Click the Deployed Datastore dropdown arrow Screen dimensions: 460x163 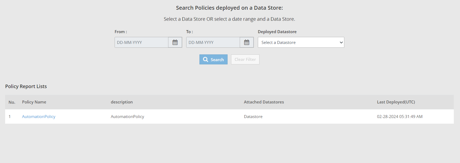tap(341, 42)
